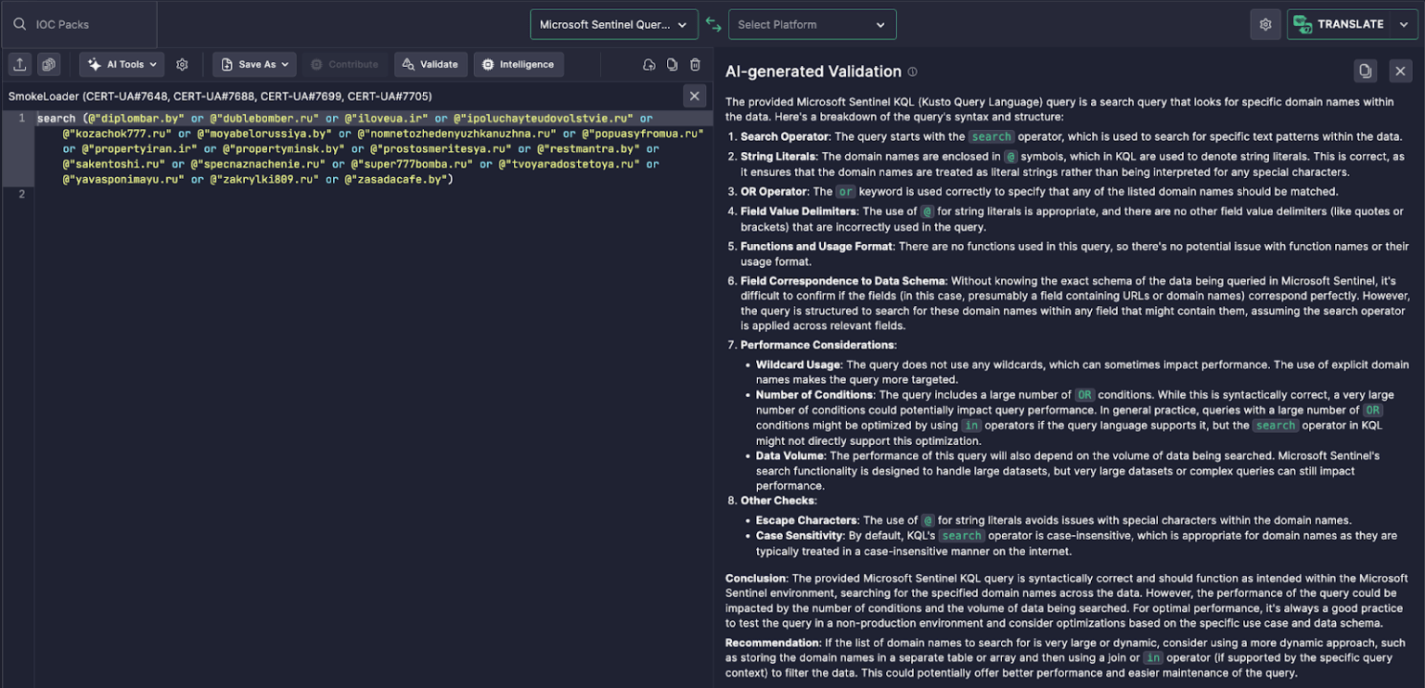Open the editor settings gear beside AI Tools
Image resolution: width=1425 pixels, height=688 pixels.
(x=182, y=64)
